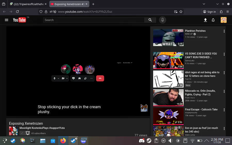Viewport: 232px width, 145px height.
Task: Click the channel watermark in the video corner
Action: coord(144,108)
